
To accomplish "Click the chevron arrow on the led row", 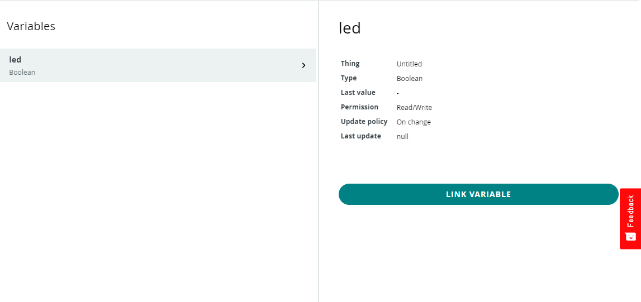I will click(x=303, y=65).
